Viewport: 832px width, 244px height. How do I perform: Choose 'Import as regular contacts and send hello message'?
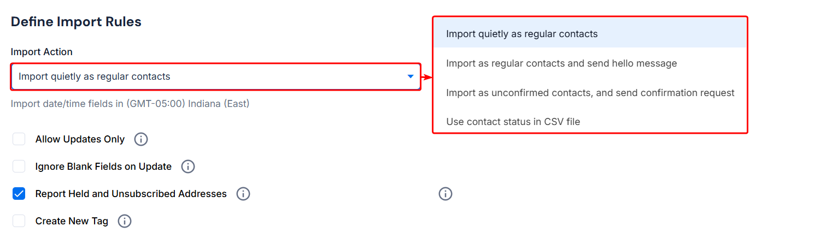click(590, 63)
